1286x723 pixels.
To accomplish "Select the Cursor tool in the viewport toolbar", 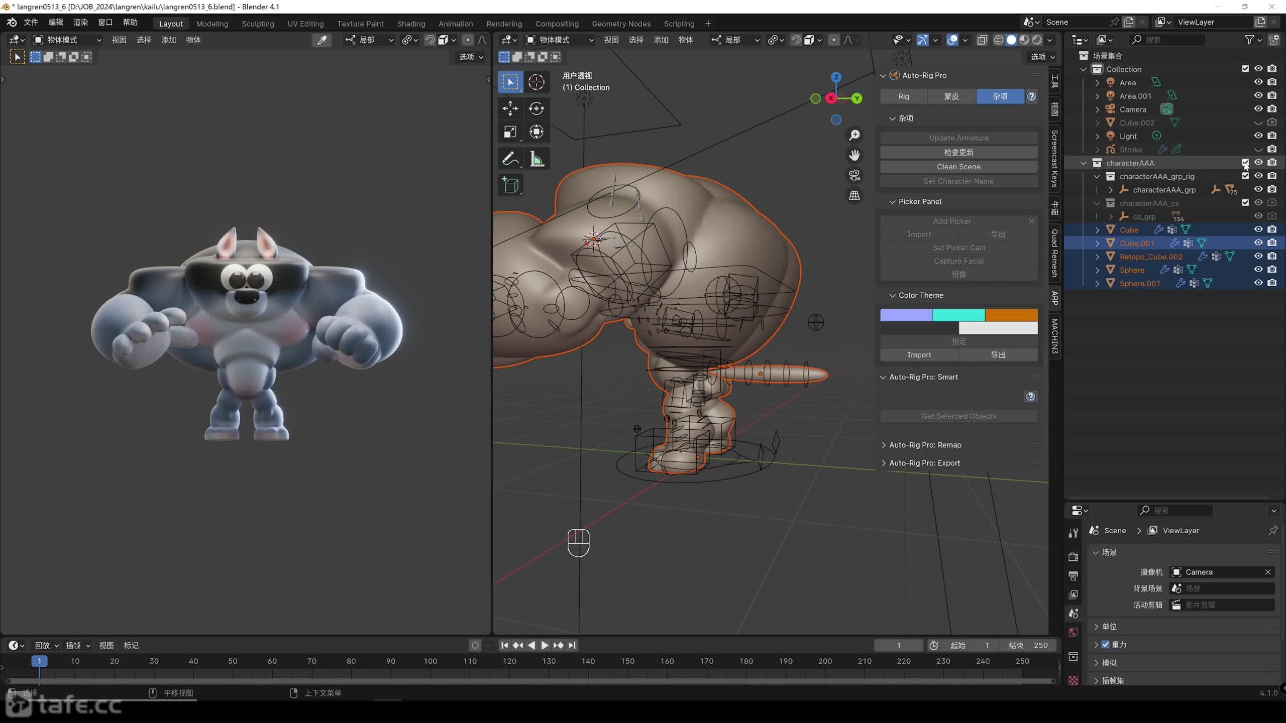I will 536,82.
